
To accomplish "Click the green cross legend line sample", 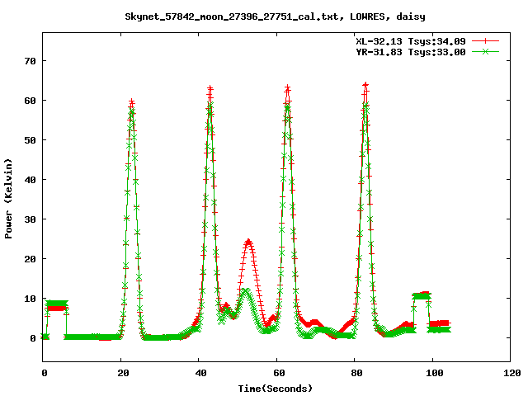I will [x=485, y=51].
